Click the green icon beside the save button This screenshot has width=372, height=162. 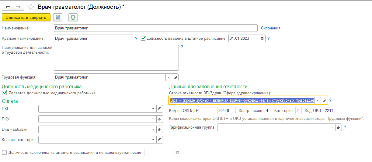(x=73, y=17)
